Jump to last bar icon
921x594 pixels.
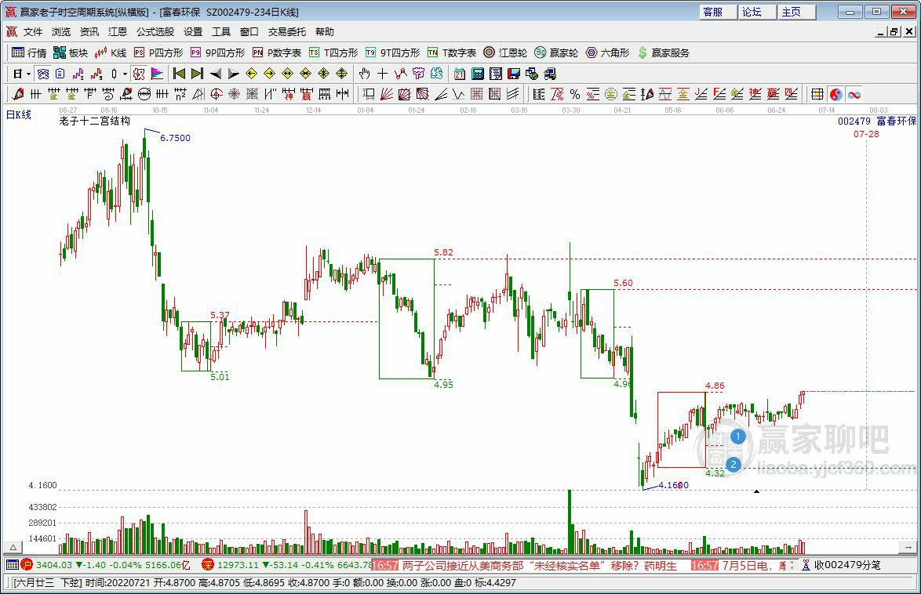197,74
